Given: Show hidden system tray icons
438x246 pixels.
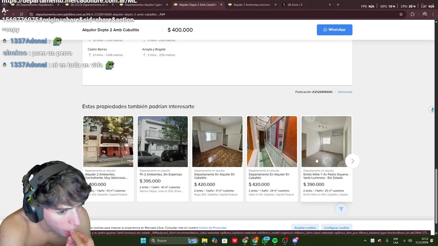Looking at the screenshot, I should point(365,241).
